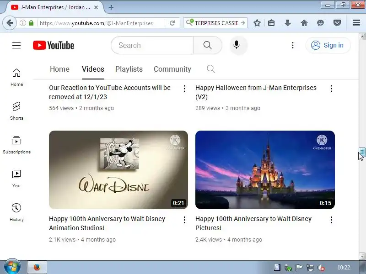Click the Sign in button
This screenshot has width=366, height=274.
click(x=328, y=45)
